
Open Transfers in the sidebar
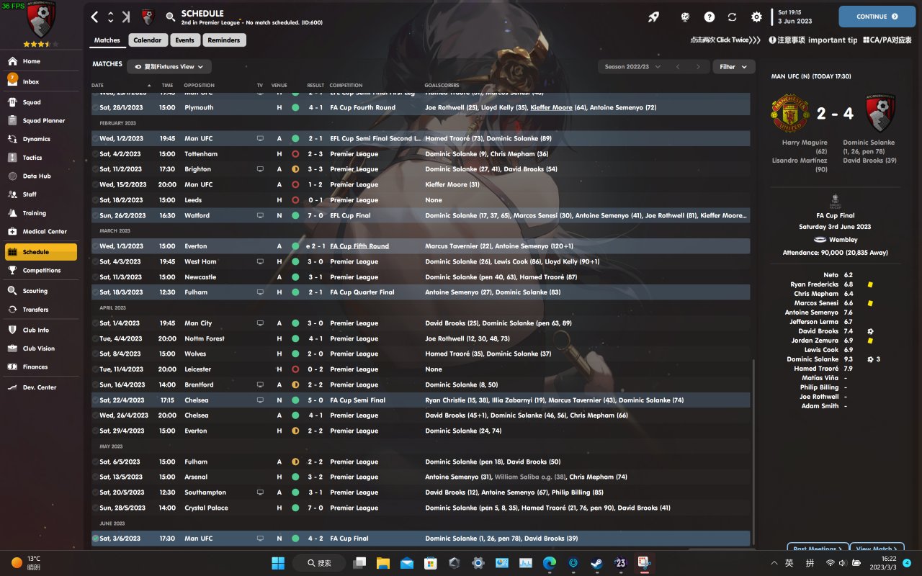(x=40, y=310)
